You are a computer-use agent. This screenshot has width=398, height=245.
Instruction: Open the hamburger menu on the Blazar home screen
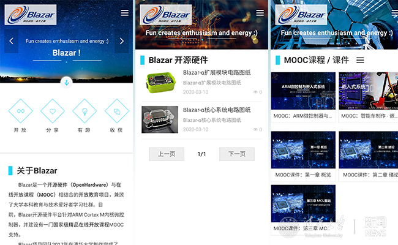coord(125,13)
